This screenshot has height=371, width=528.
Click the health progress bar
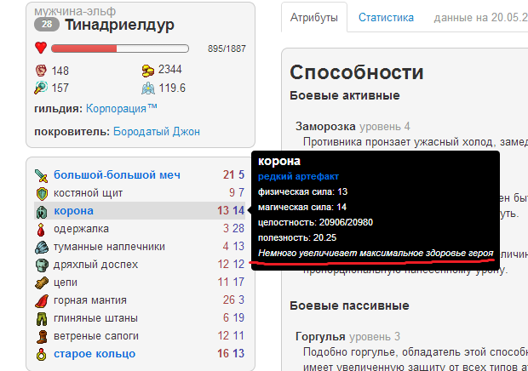pyautogui.click(x=120, y=49)
